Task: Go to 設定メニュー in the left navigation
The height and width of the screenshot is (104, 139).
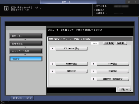Action: coord(26,36)
